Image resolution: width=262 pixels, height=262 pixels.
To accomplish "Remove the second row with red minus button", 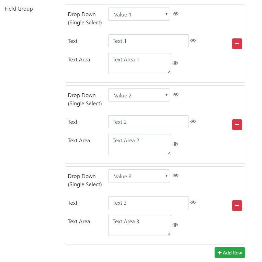I will (237, 124).
